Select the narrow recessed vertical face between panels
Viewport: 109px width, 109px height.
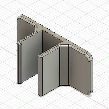pos(65,66)
